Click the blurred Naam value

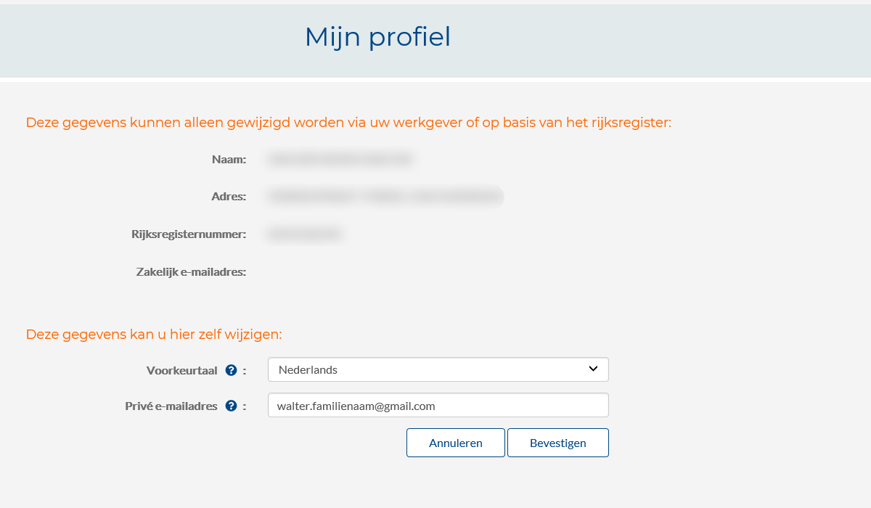pos(340,159)
